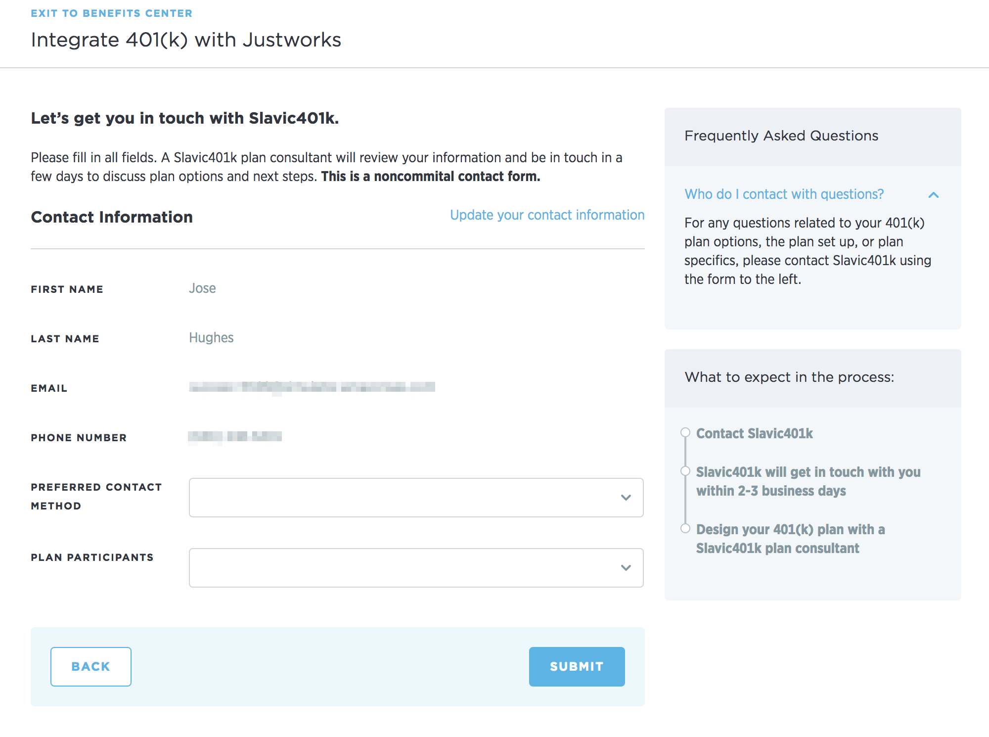Click Exit to Benefits Center link
This screenshot has width=989, height=737.
point(111,13)
